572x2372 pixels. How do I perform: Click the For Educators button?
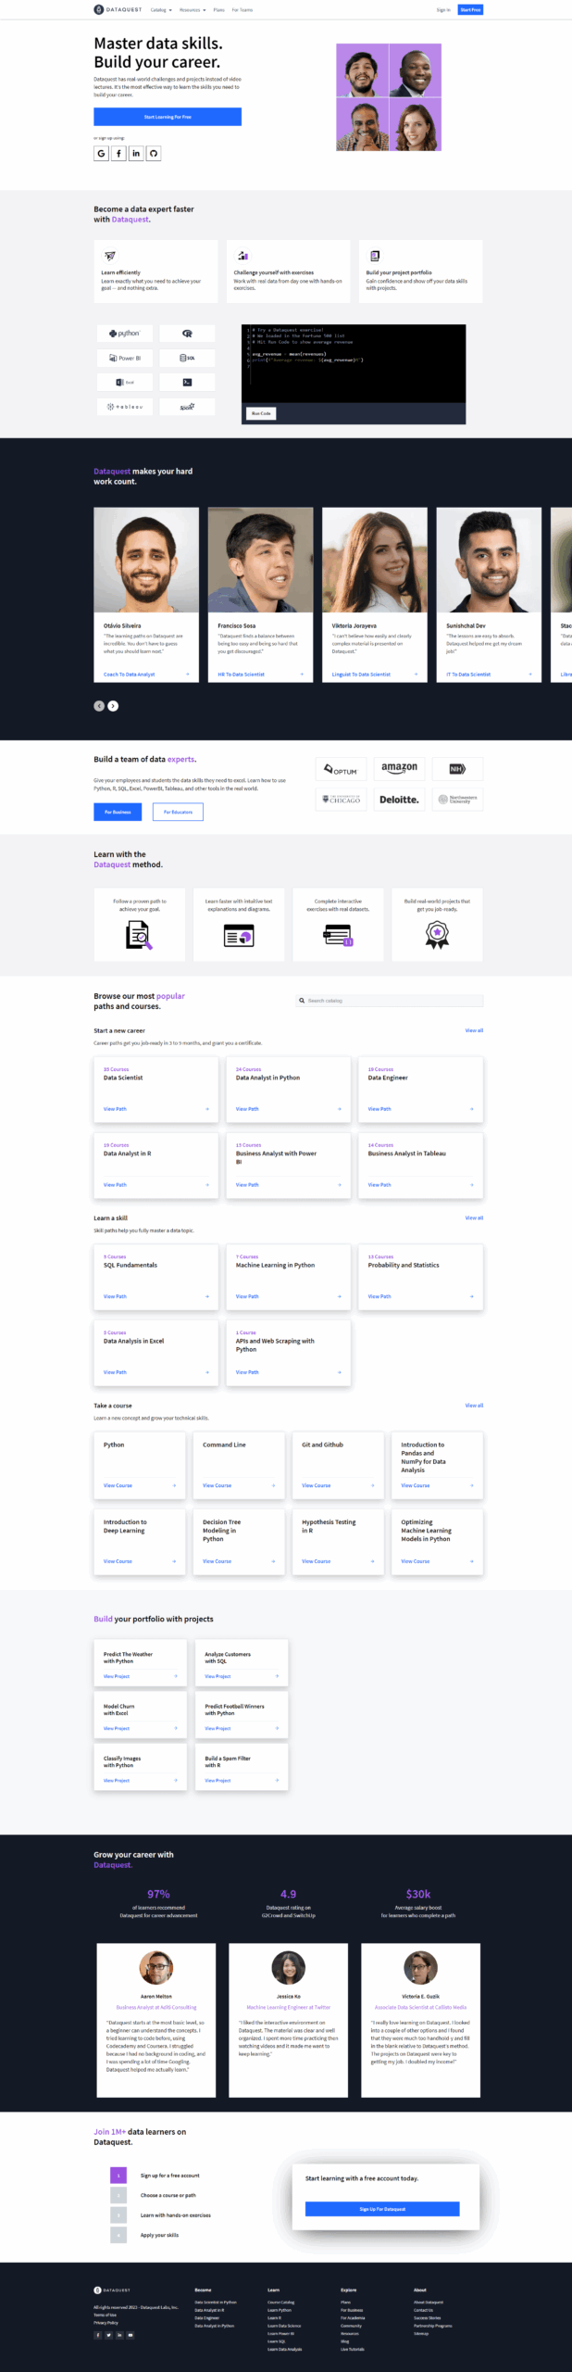[178, 812]
